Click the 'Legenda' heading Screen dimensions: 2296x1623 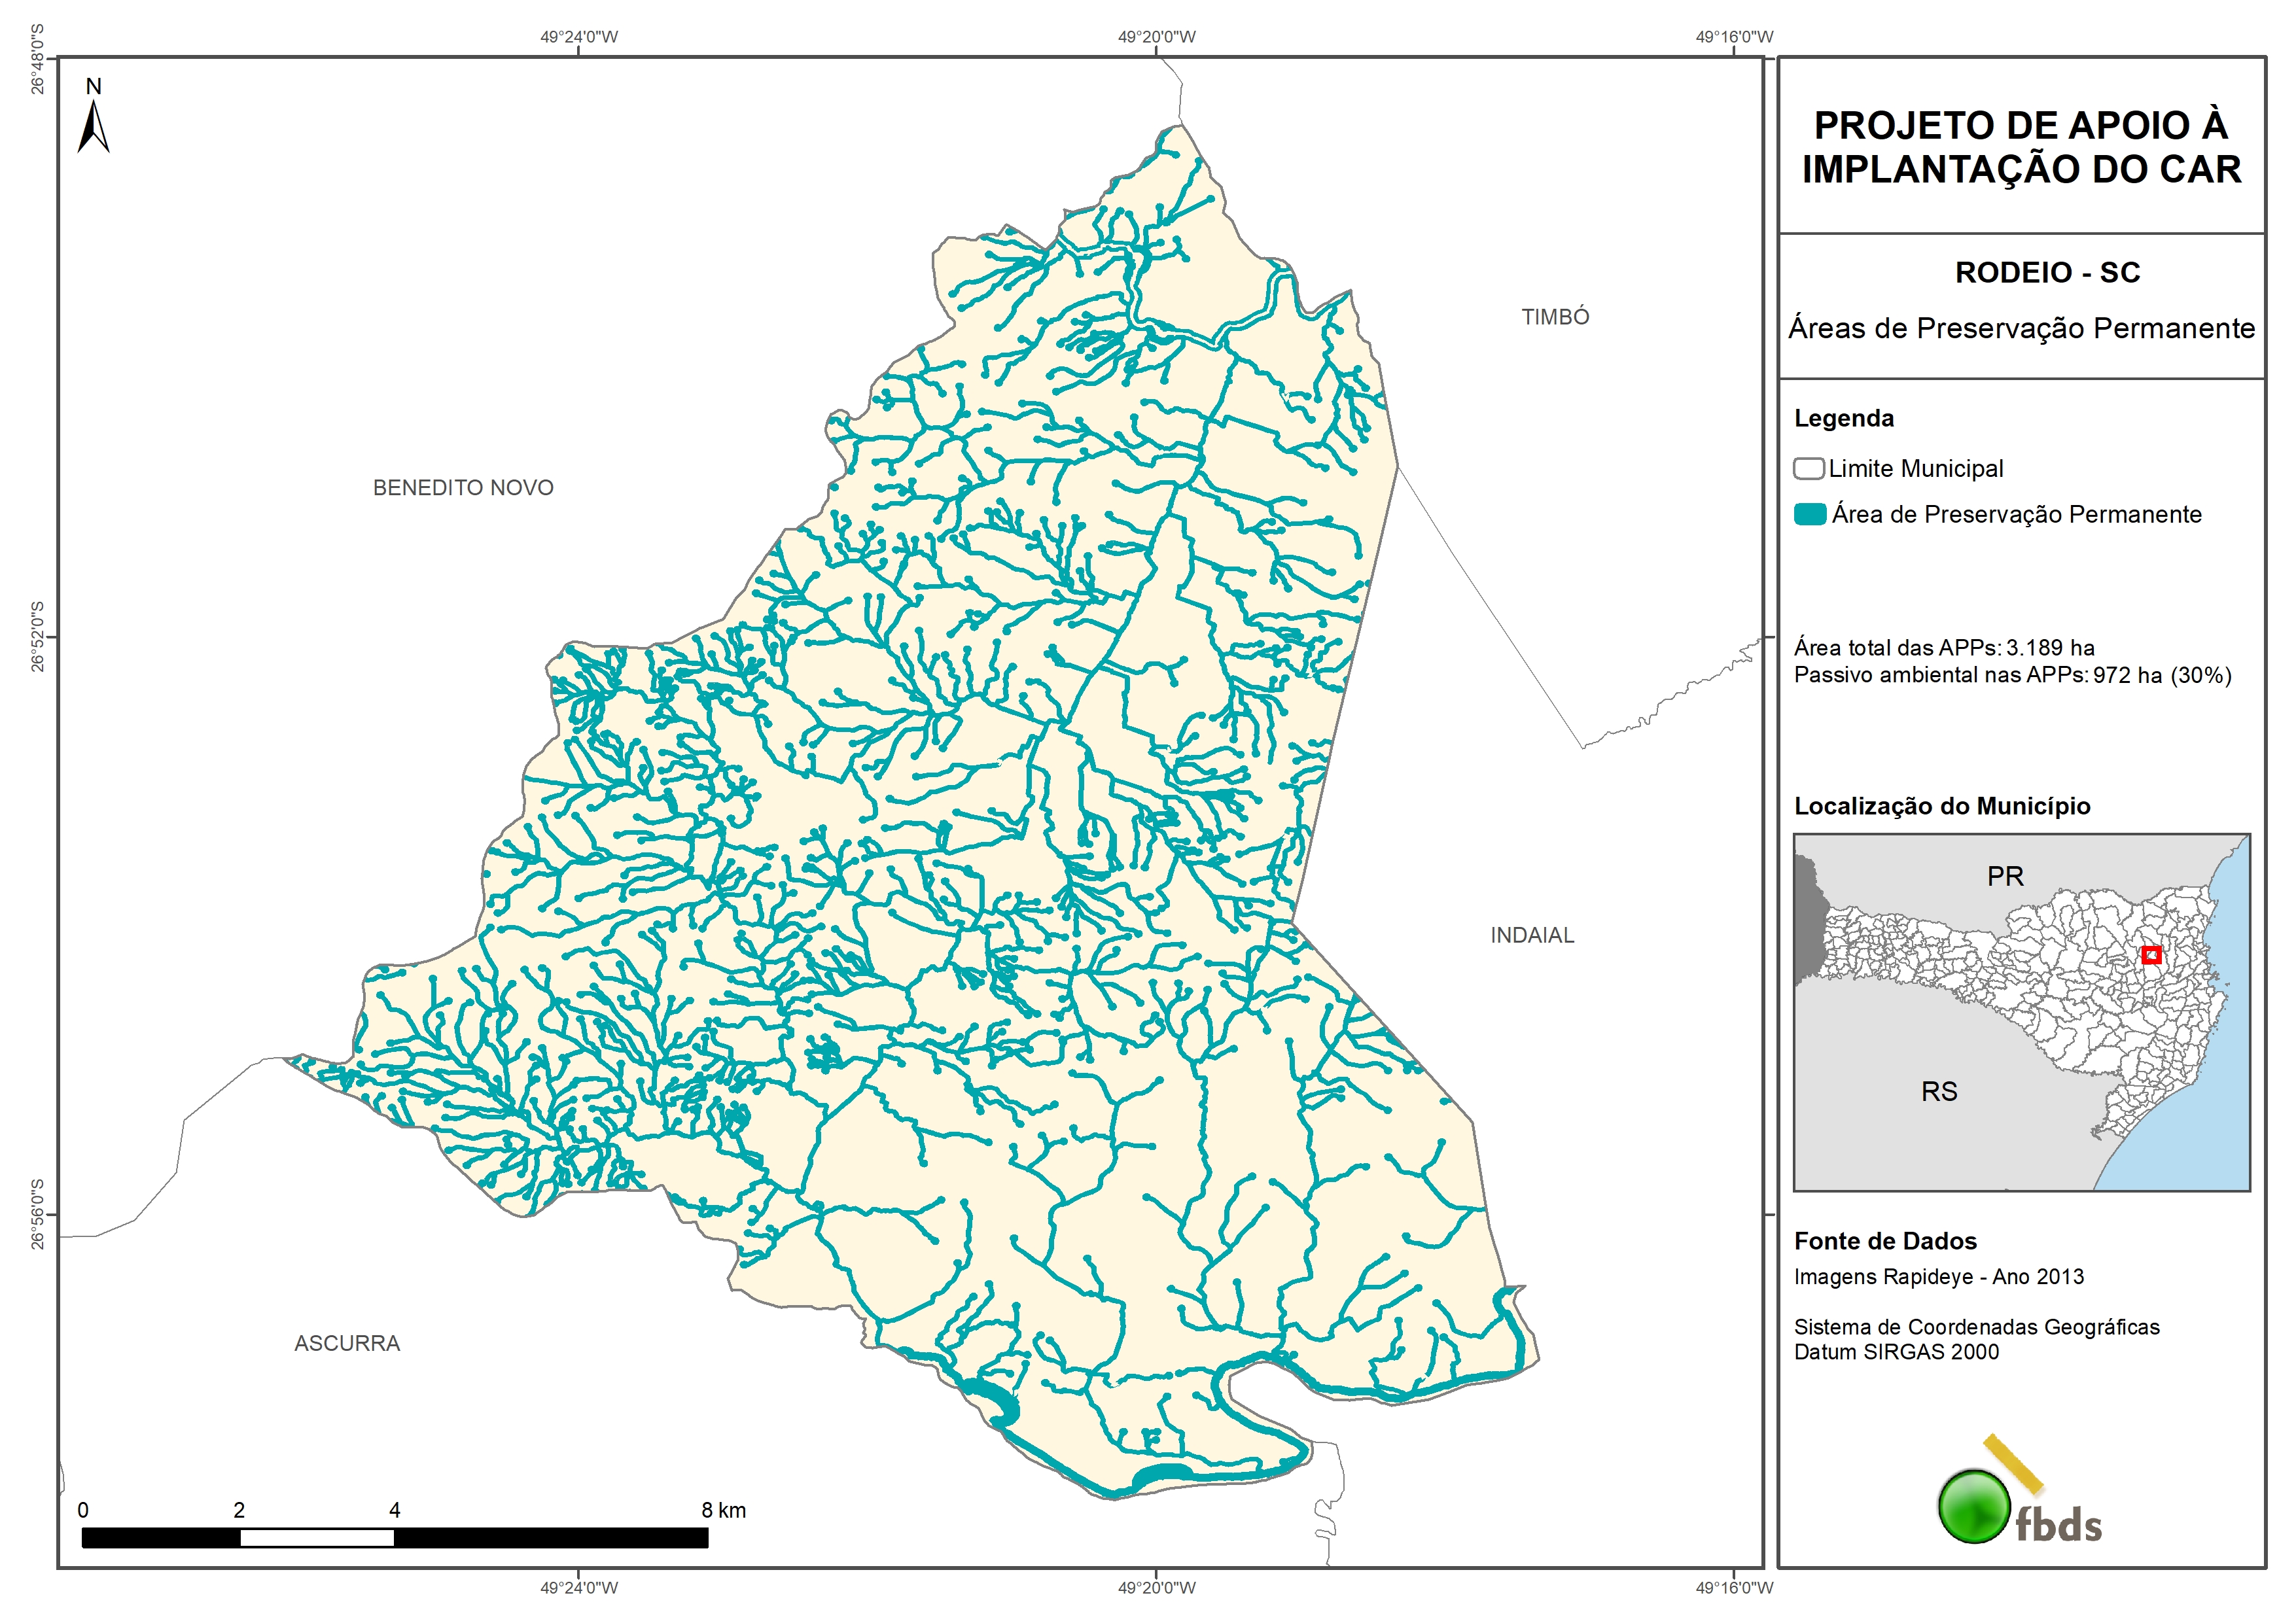point(1844,418)
